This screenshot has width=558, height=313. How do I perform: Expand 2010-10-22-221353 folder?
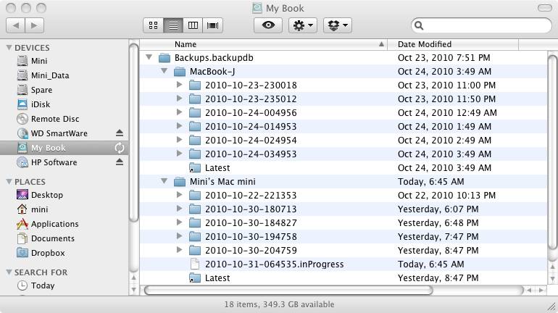pyautogui.click(x=180, y=195)
